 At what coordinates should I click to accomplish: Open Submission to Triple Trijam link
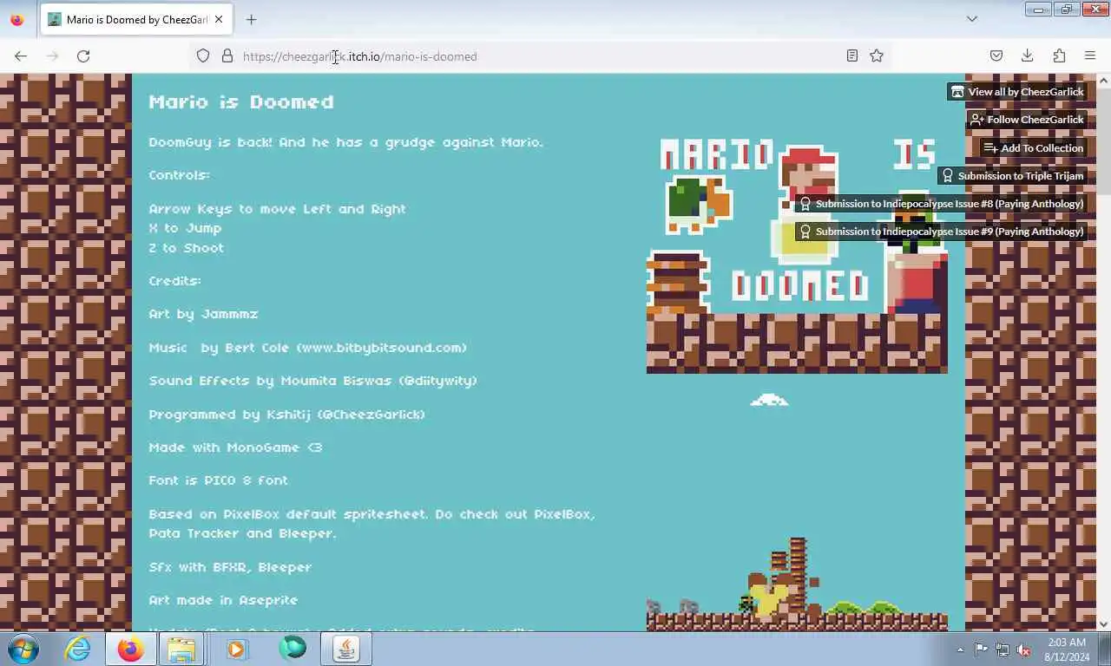click(x=1012, y=175)
